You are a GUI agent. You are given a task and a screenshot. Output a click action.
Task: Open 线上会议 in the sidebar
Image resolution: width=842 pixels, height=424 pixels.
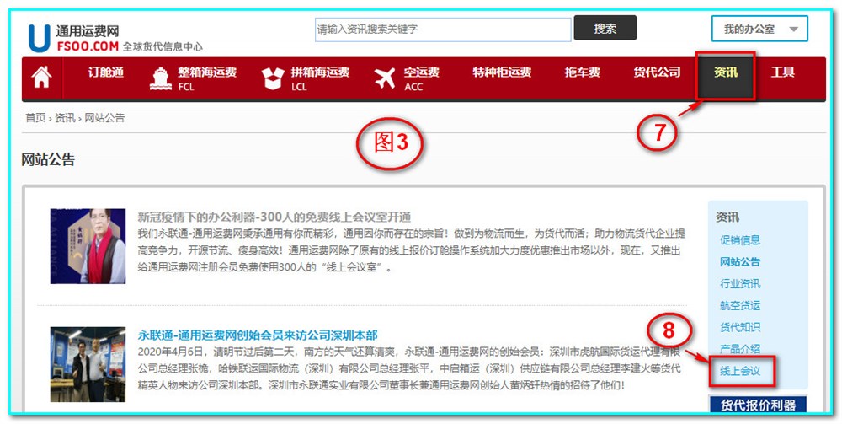(x=740, y=371)
